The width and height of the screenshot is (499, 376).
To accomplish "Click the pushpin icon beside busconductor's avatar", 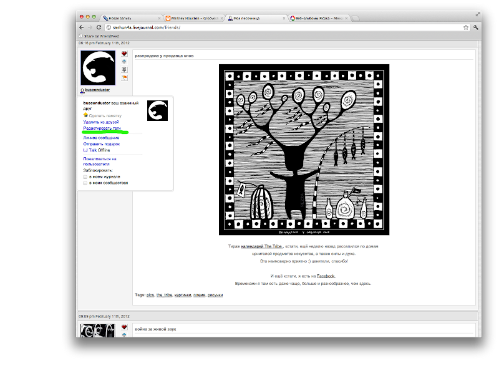I will 124,69.
